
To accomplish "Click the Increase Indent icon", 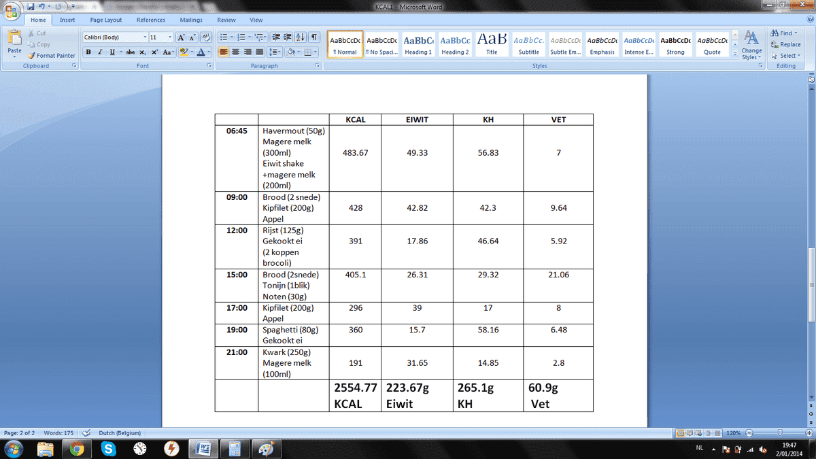I will point(288,37).
